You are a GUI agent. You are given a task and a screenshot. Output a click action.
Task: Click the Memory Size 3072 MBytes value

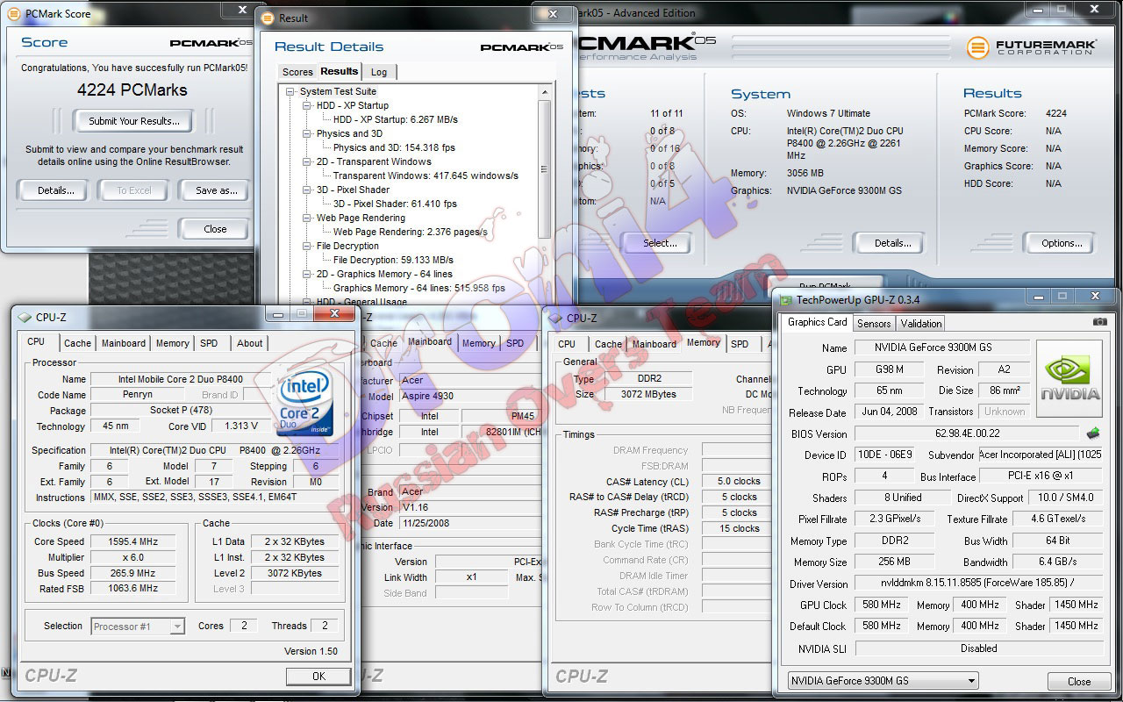[x=649, y=394]
